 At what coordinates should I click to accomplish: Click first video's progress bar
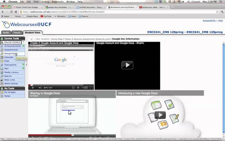(61, 85)
